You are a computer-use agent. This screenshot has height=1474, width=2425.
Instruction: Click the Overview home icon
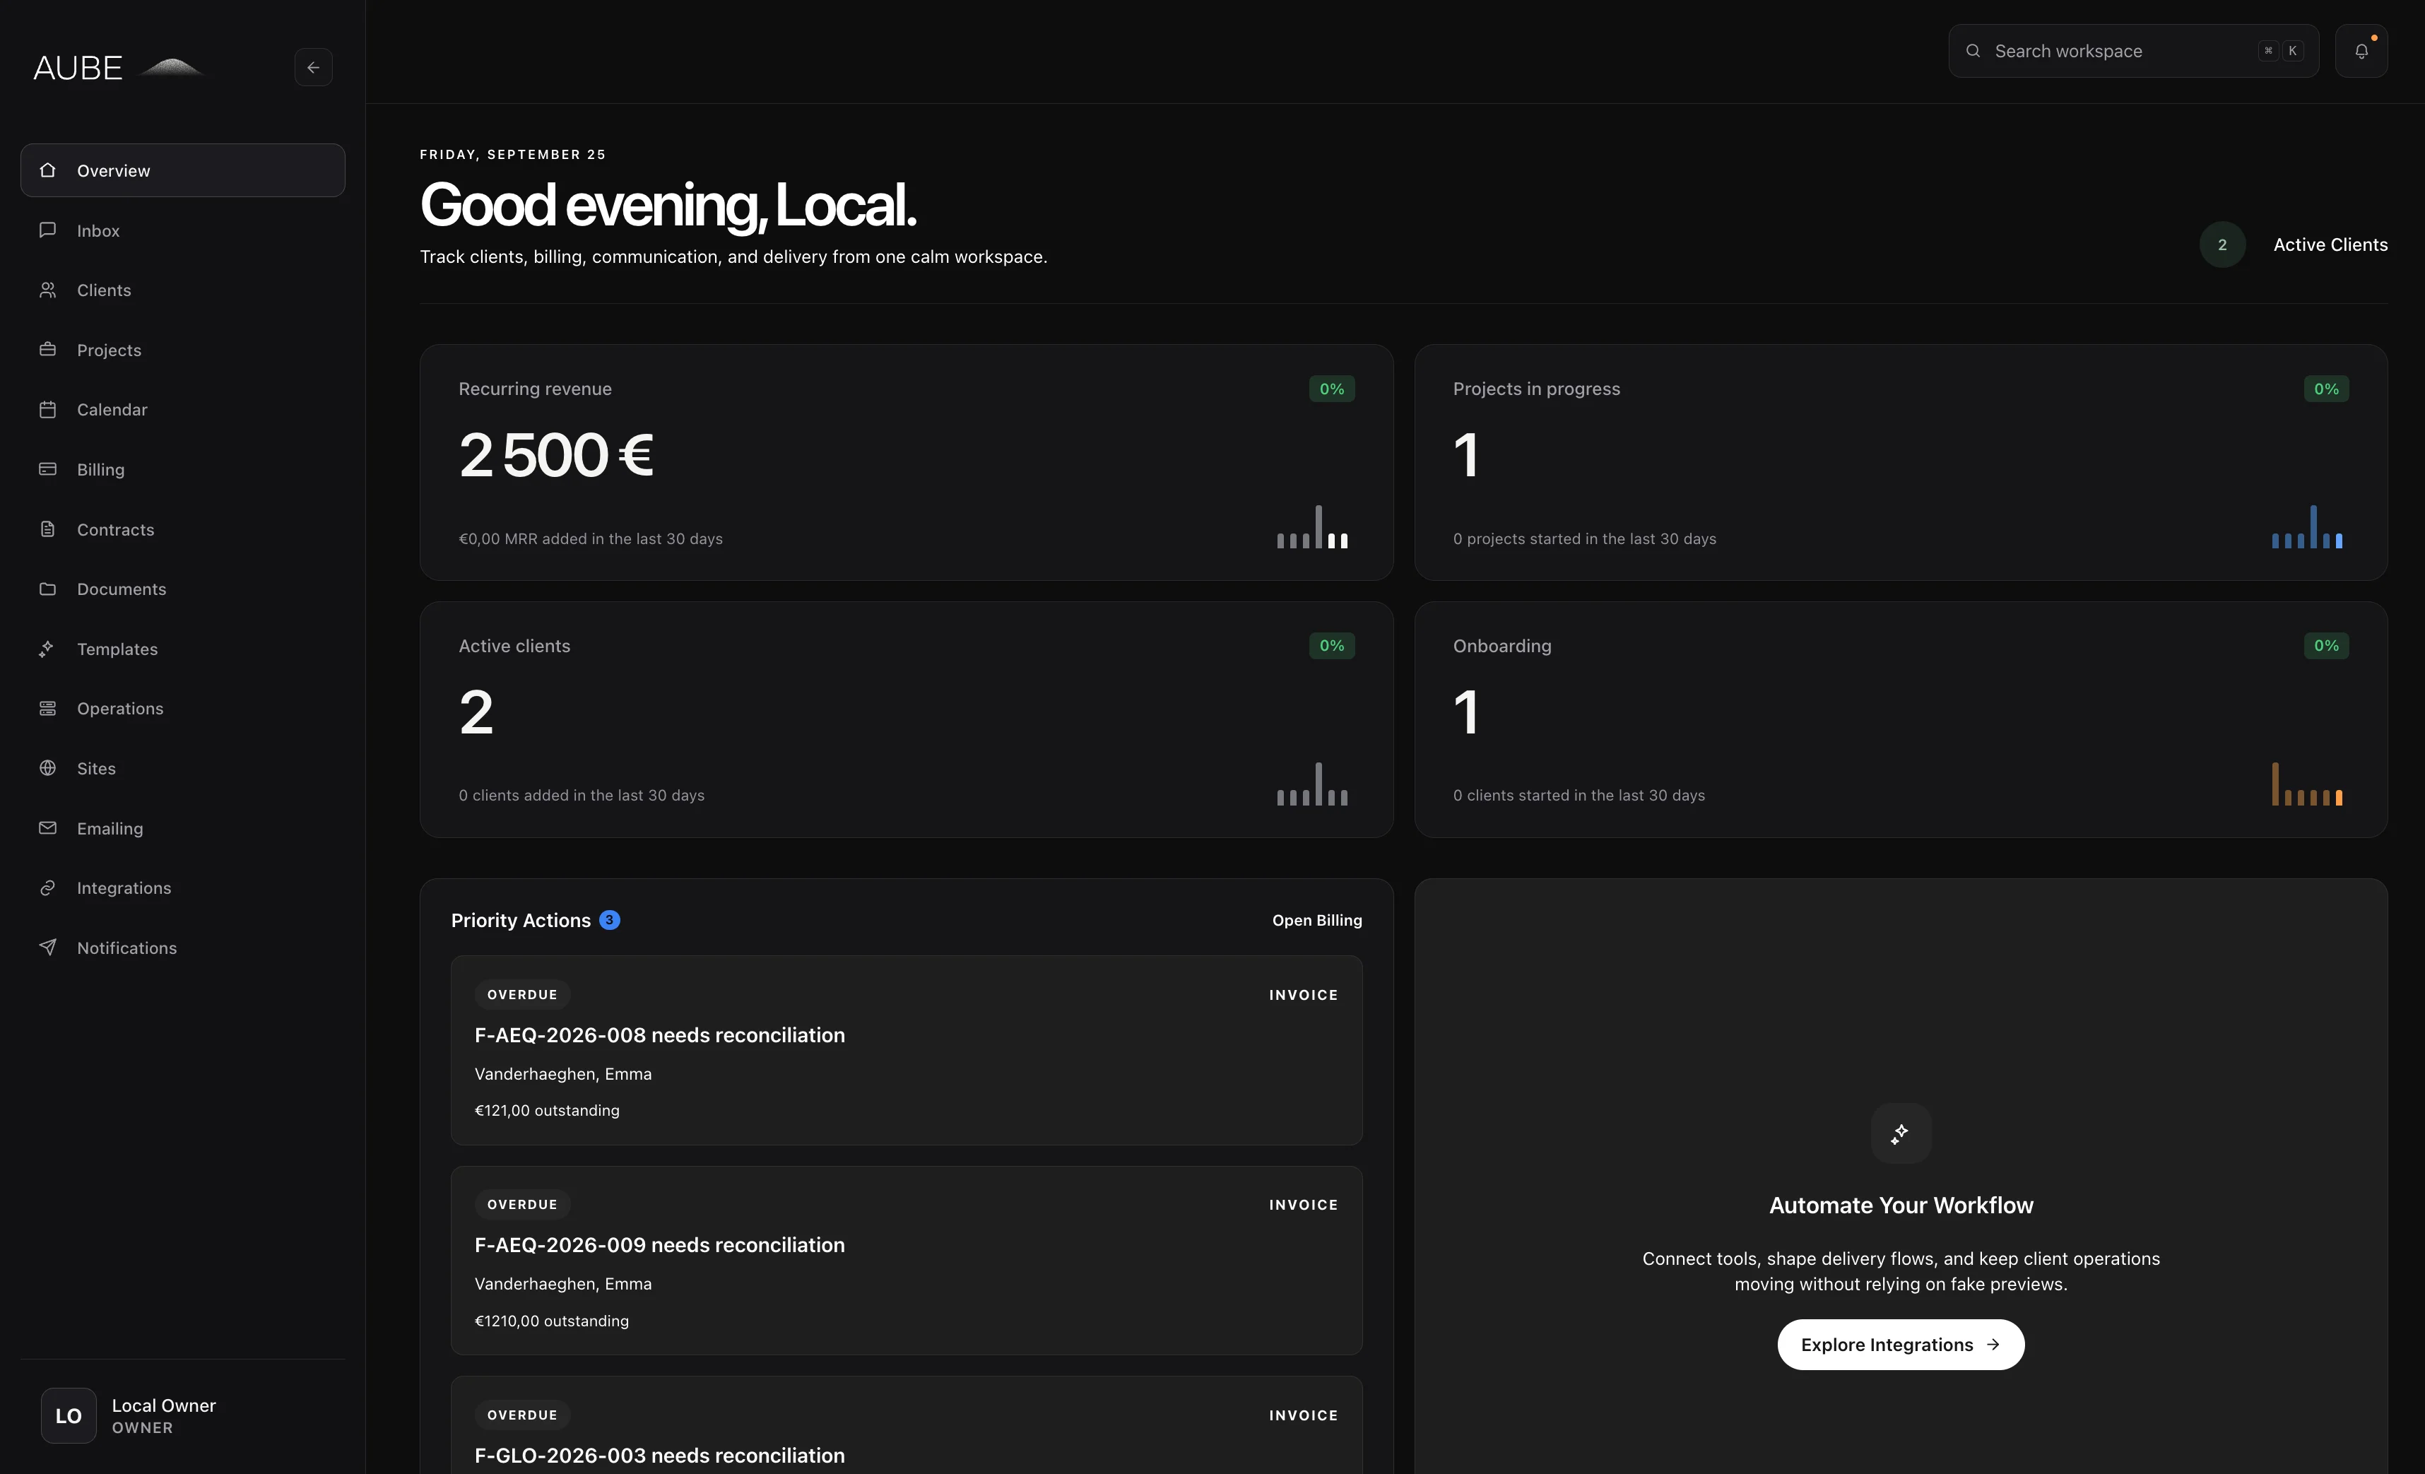coord(47,170)
